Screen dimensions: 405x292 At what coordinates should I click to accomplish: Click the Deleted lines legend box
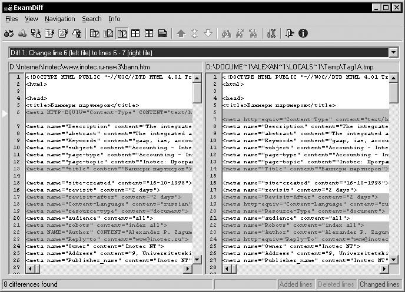click(336, 284)
